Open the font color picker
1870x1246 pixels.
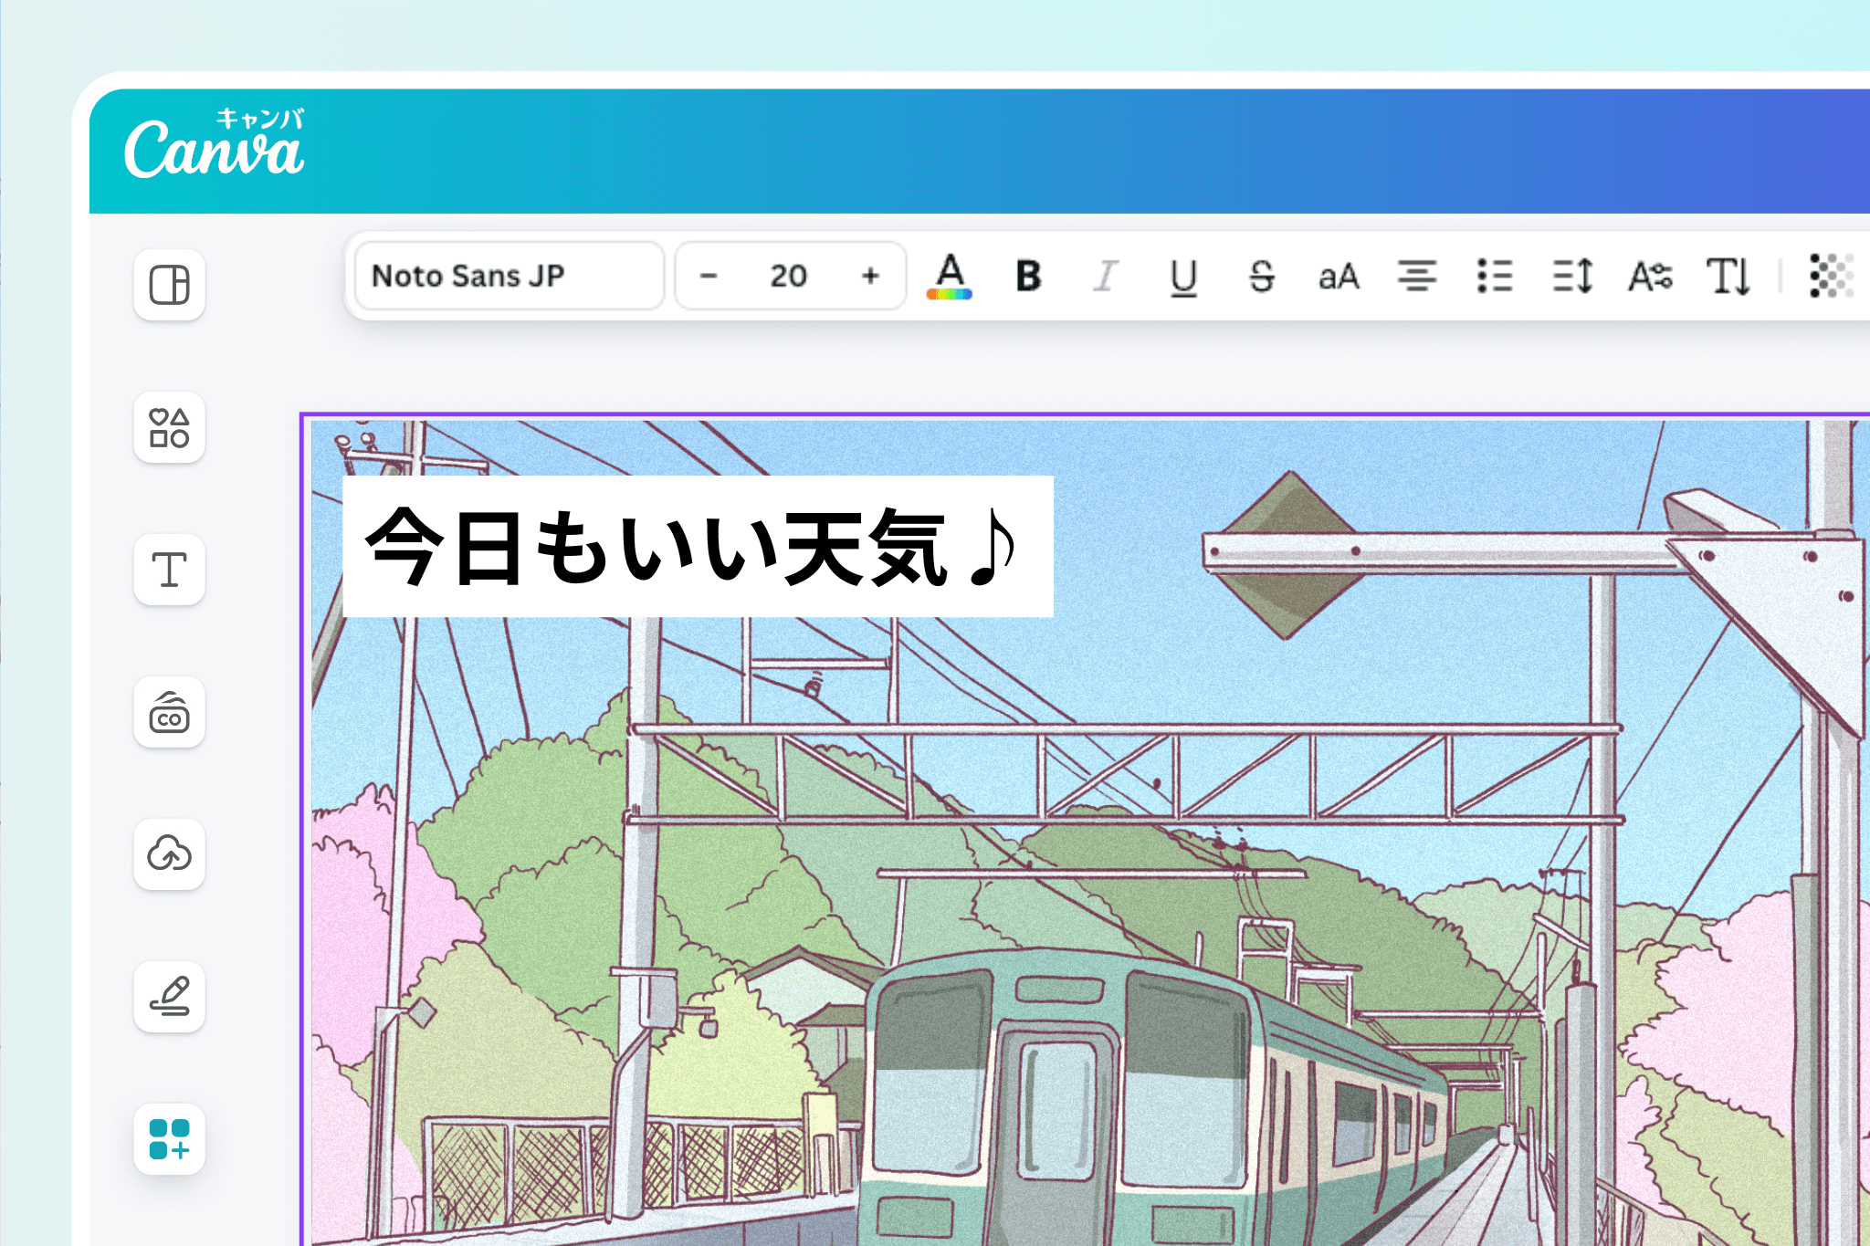point(950,276)
